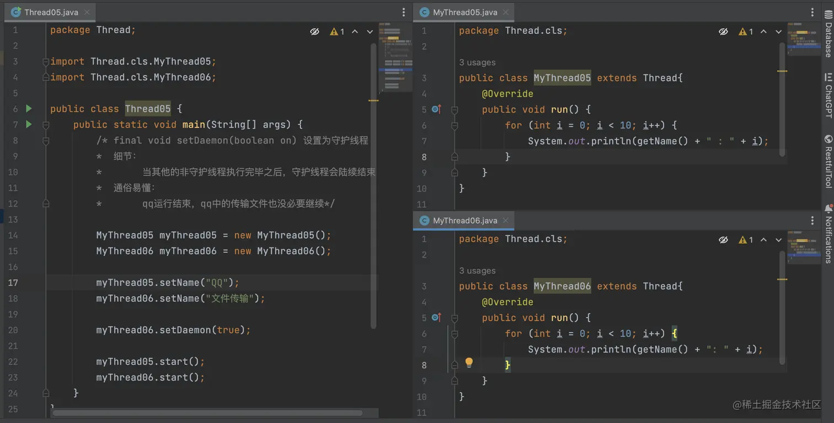Collapse imports fold at line 3 in Thread05.java

click(x=46, y=62)
